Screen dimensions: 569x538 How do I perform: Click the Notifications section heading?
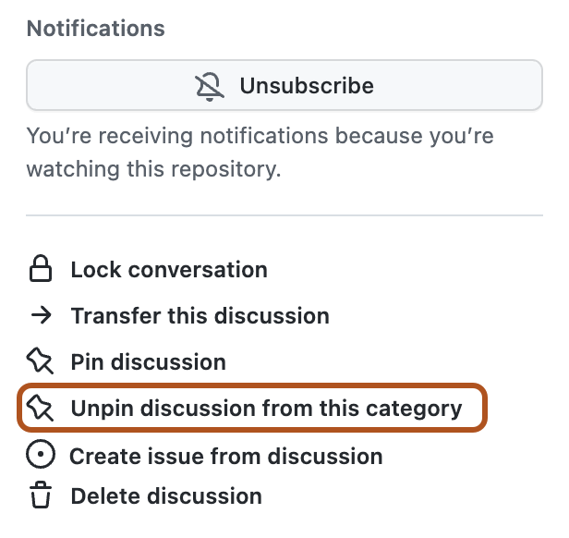(96, 29)
